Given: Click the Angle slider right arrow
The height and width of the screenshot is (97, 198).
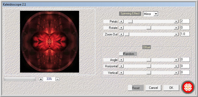Looking at the screenshot, I should click(x=176, y=60).
